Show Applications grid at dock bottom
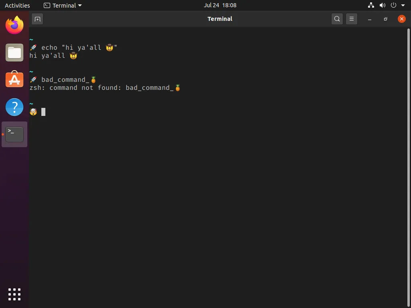 coord(14,294)
